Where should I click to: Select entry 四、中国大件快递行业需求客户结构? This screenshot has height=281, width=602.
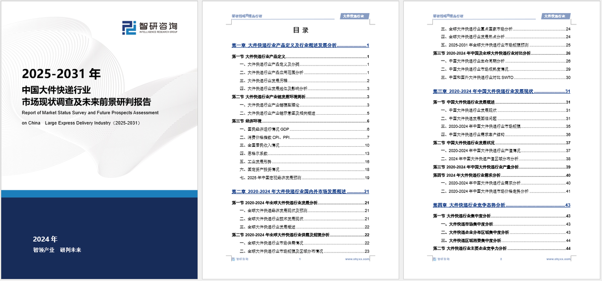coord(505,134)
